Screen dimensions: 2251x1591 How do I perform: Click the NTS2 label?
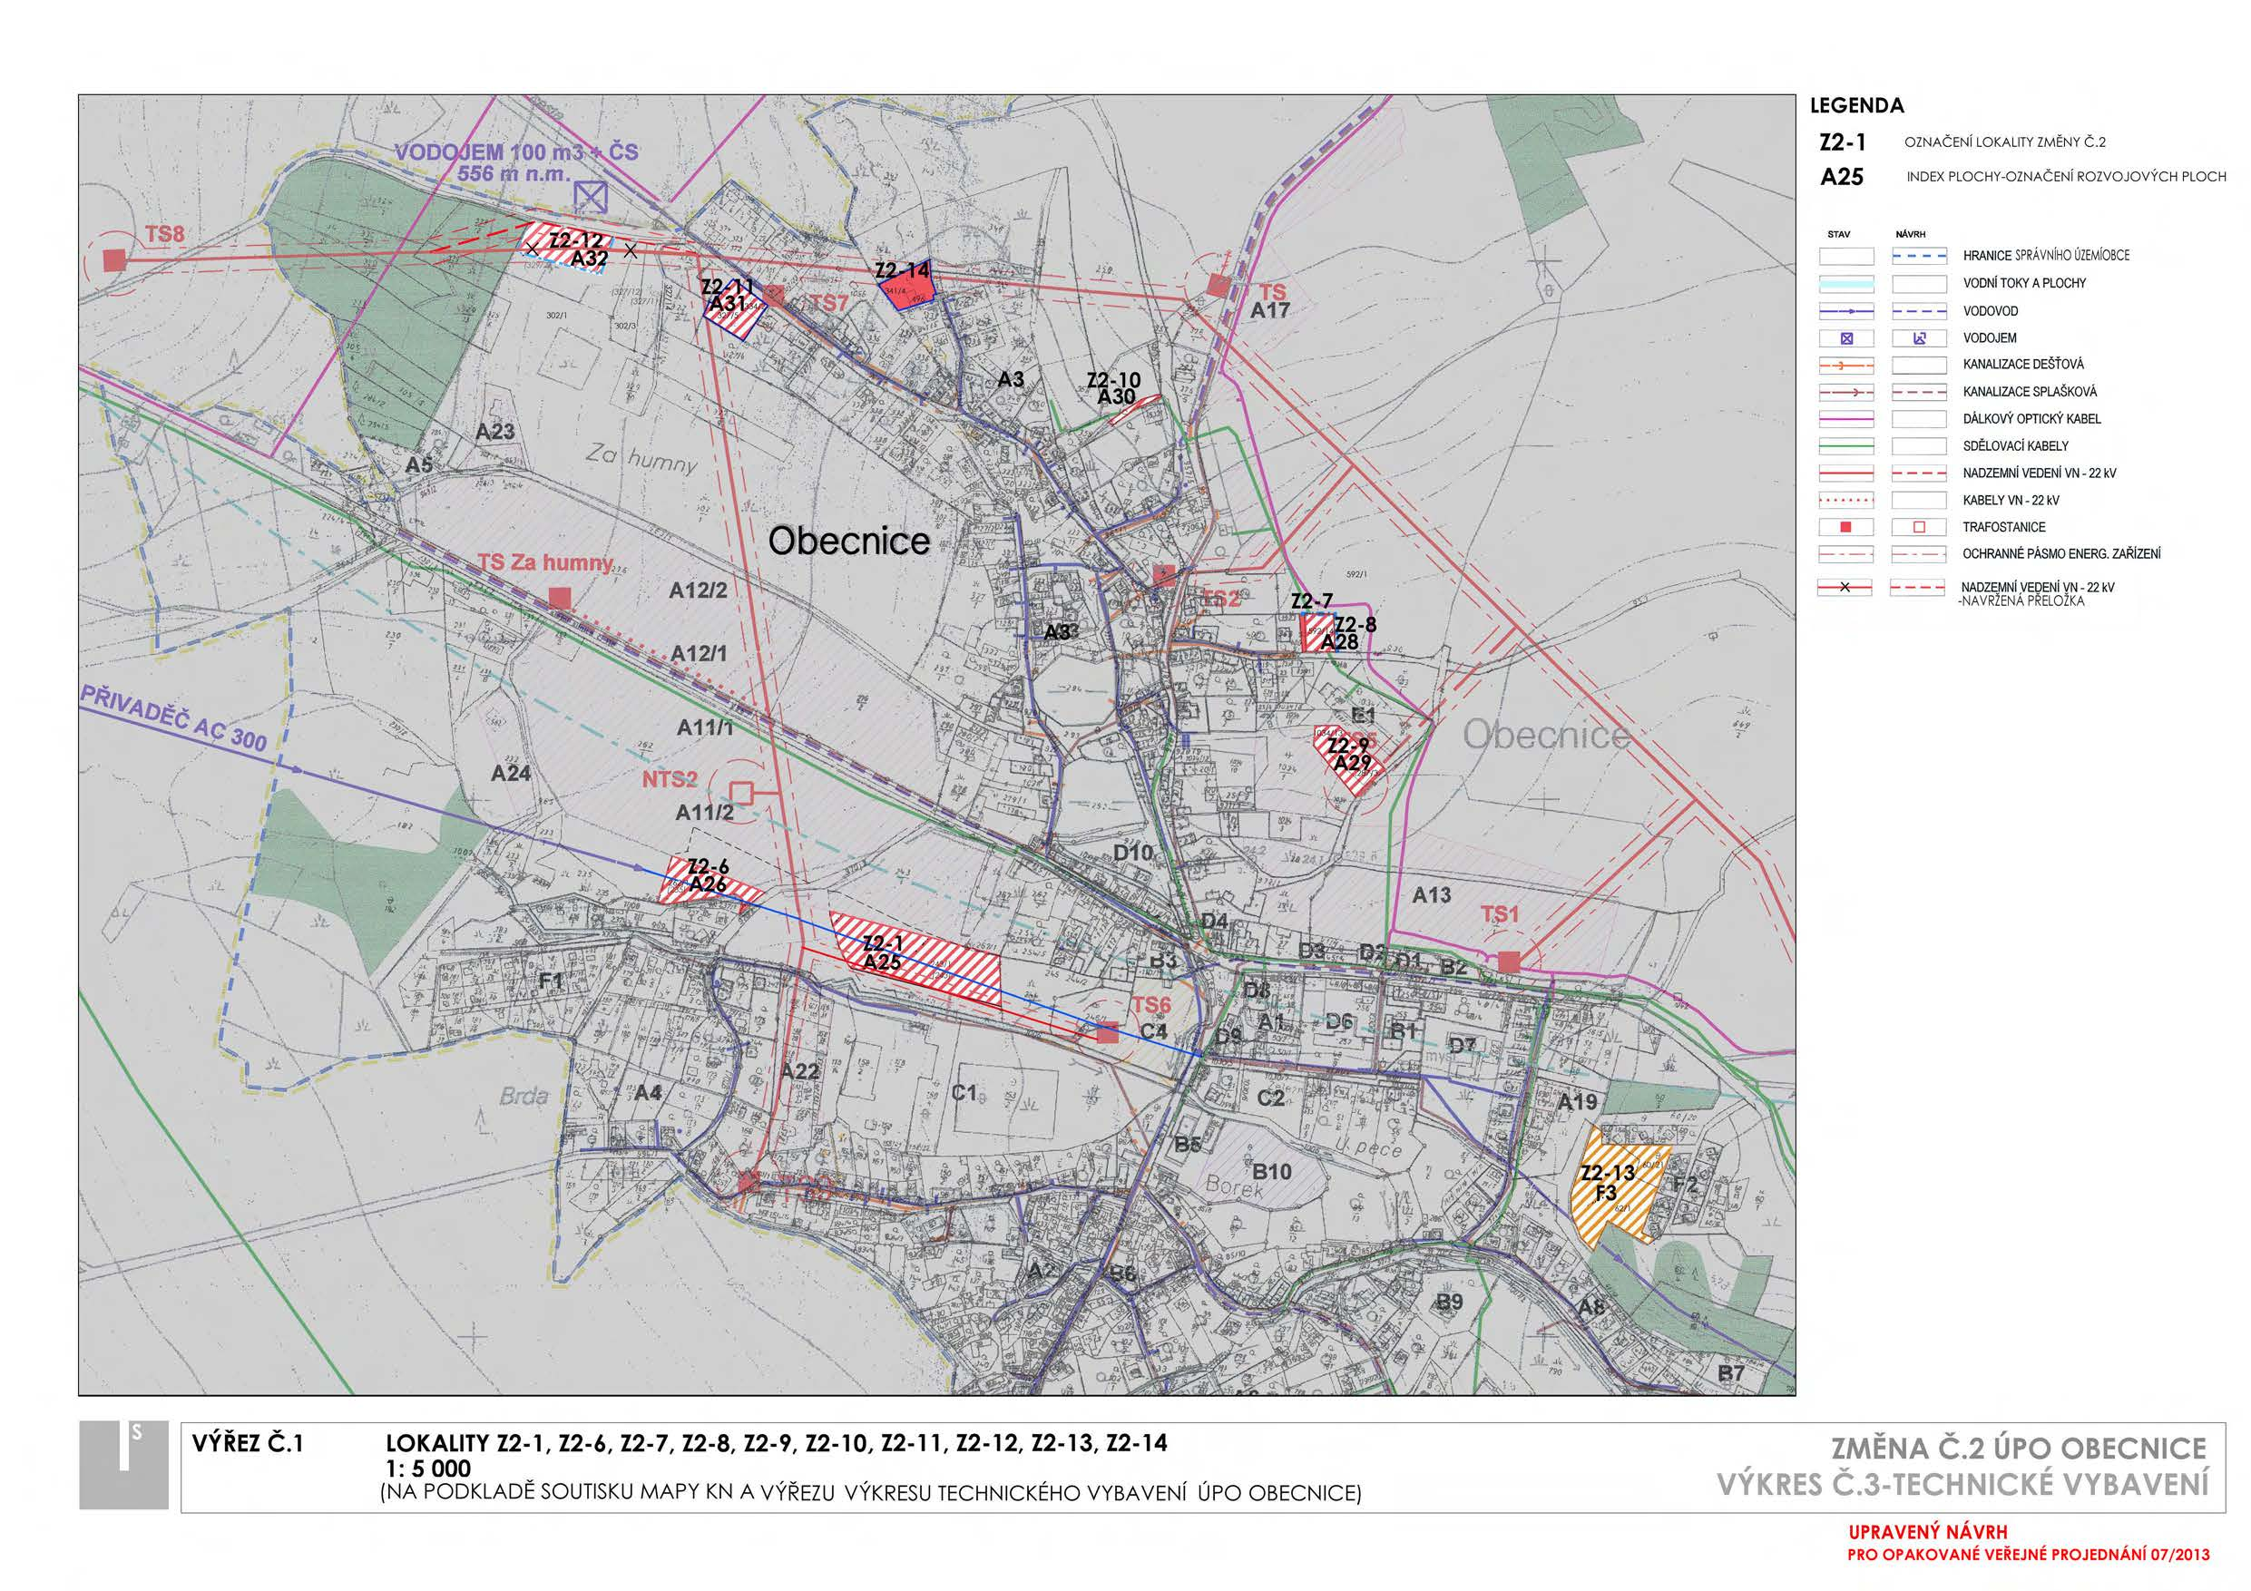(670, 779)
